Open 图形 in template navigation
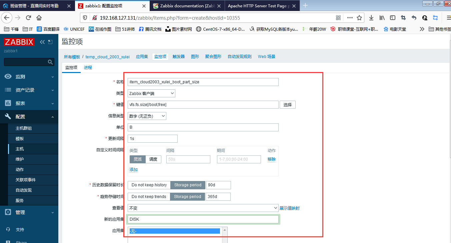This screenshot has width=451, height=243. pos(195,57)
